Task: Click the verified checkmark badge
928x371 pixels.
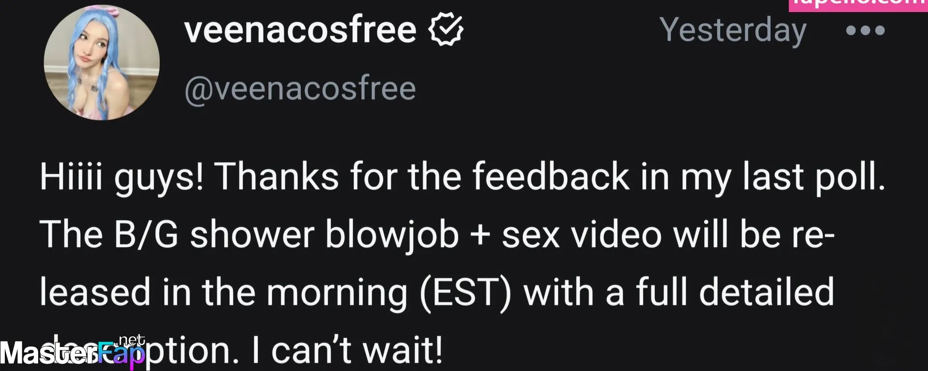Action: click(446, 29)
